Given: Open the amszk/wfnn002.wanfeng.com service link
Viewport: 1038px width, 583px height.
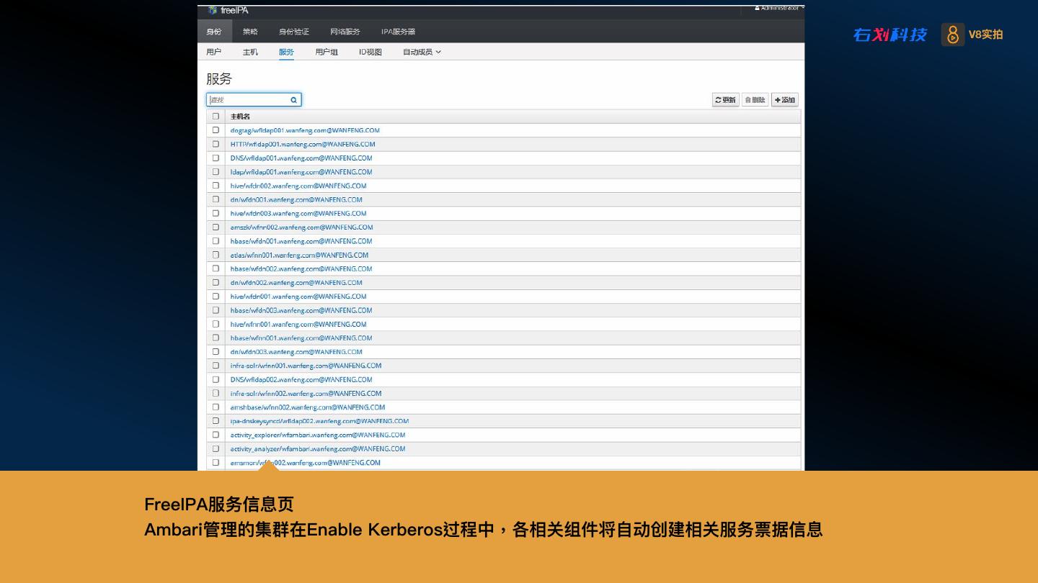Looking at the screenshot, I should click(x=302, y=227).
